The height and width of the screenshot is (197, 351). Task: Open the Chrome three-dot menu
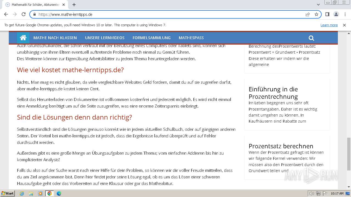(345, 15)
